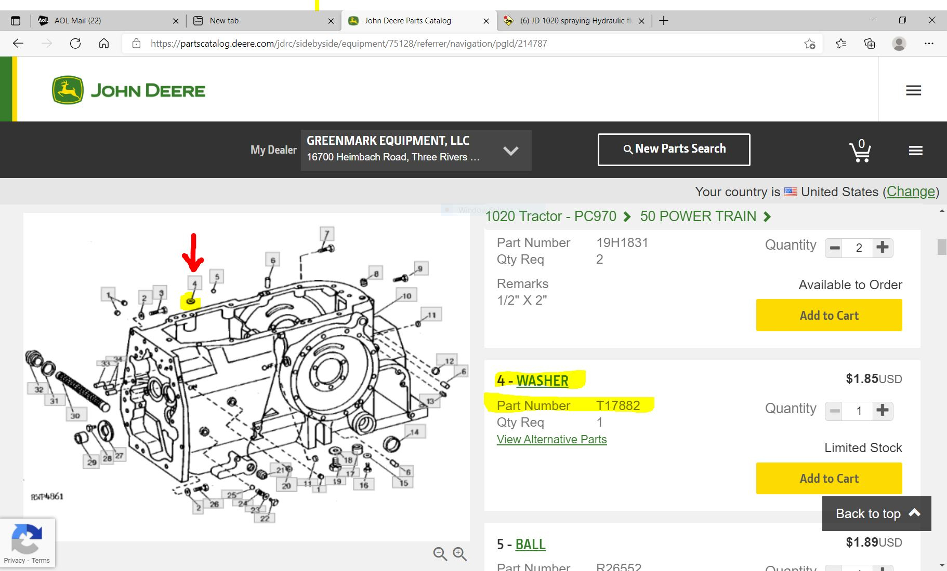This screenshot has height=571, width=947.
Task: Click the Available to Order status text
Action: pyautogui.click(x=850, y=284)
